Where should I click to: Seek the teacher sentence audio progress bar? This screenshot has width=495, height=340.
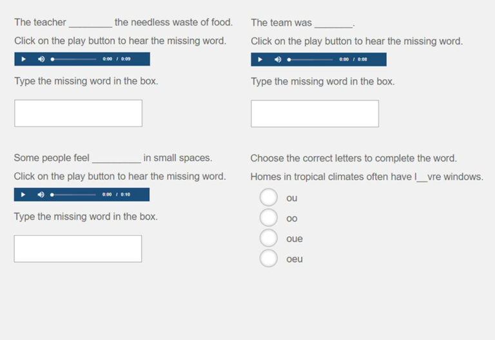(73, 59)
